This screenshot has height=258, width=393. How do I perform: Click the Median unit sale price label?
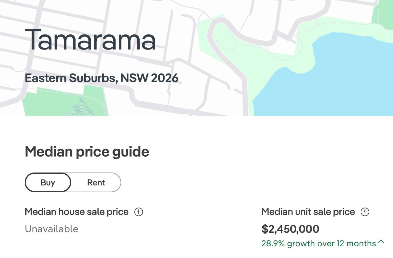[x=308, y=212]
